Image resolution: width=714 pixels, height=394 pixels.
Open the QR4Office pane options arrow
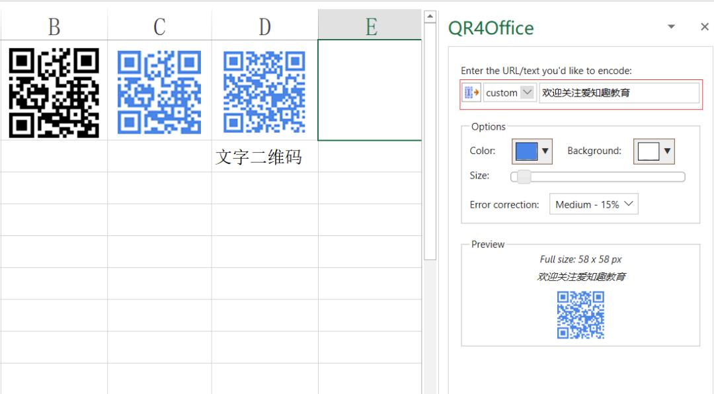tap(671, 27)
